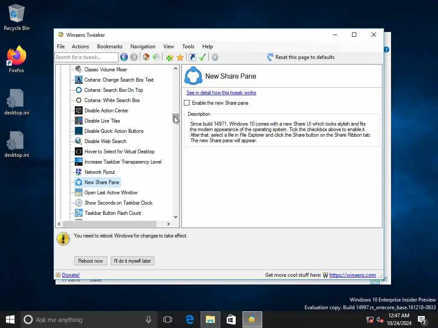Click the Taskbar Button Flash Count icon
Viewport: 438px width, 328px height.
pyautogui.click(x=79, y=213)
